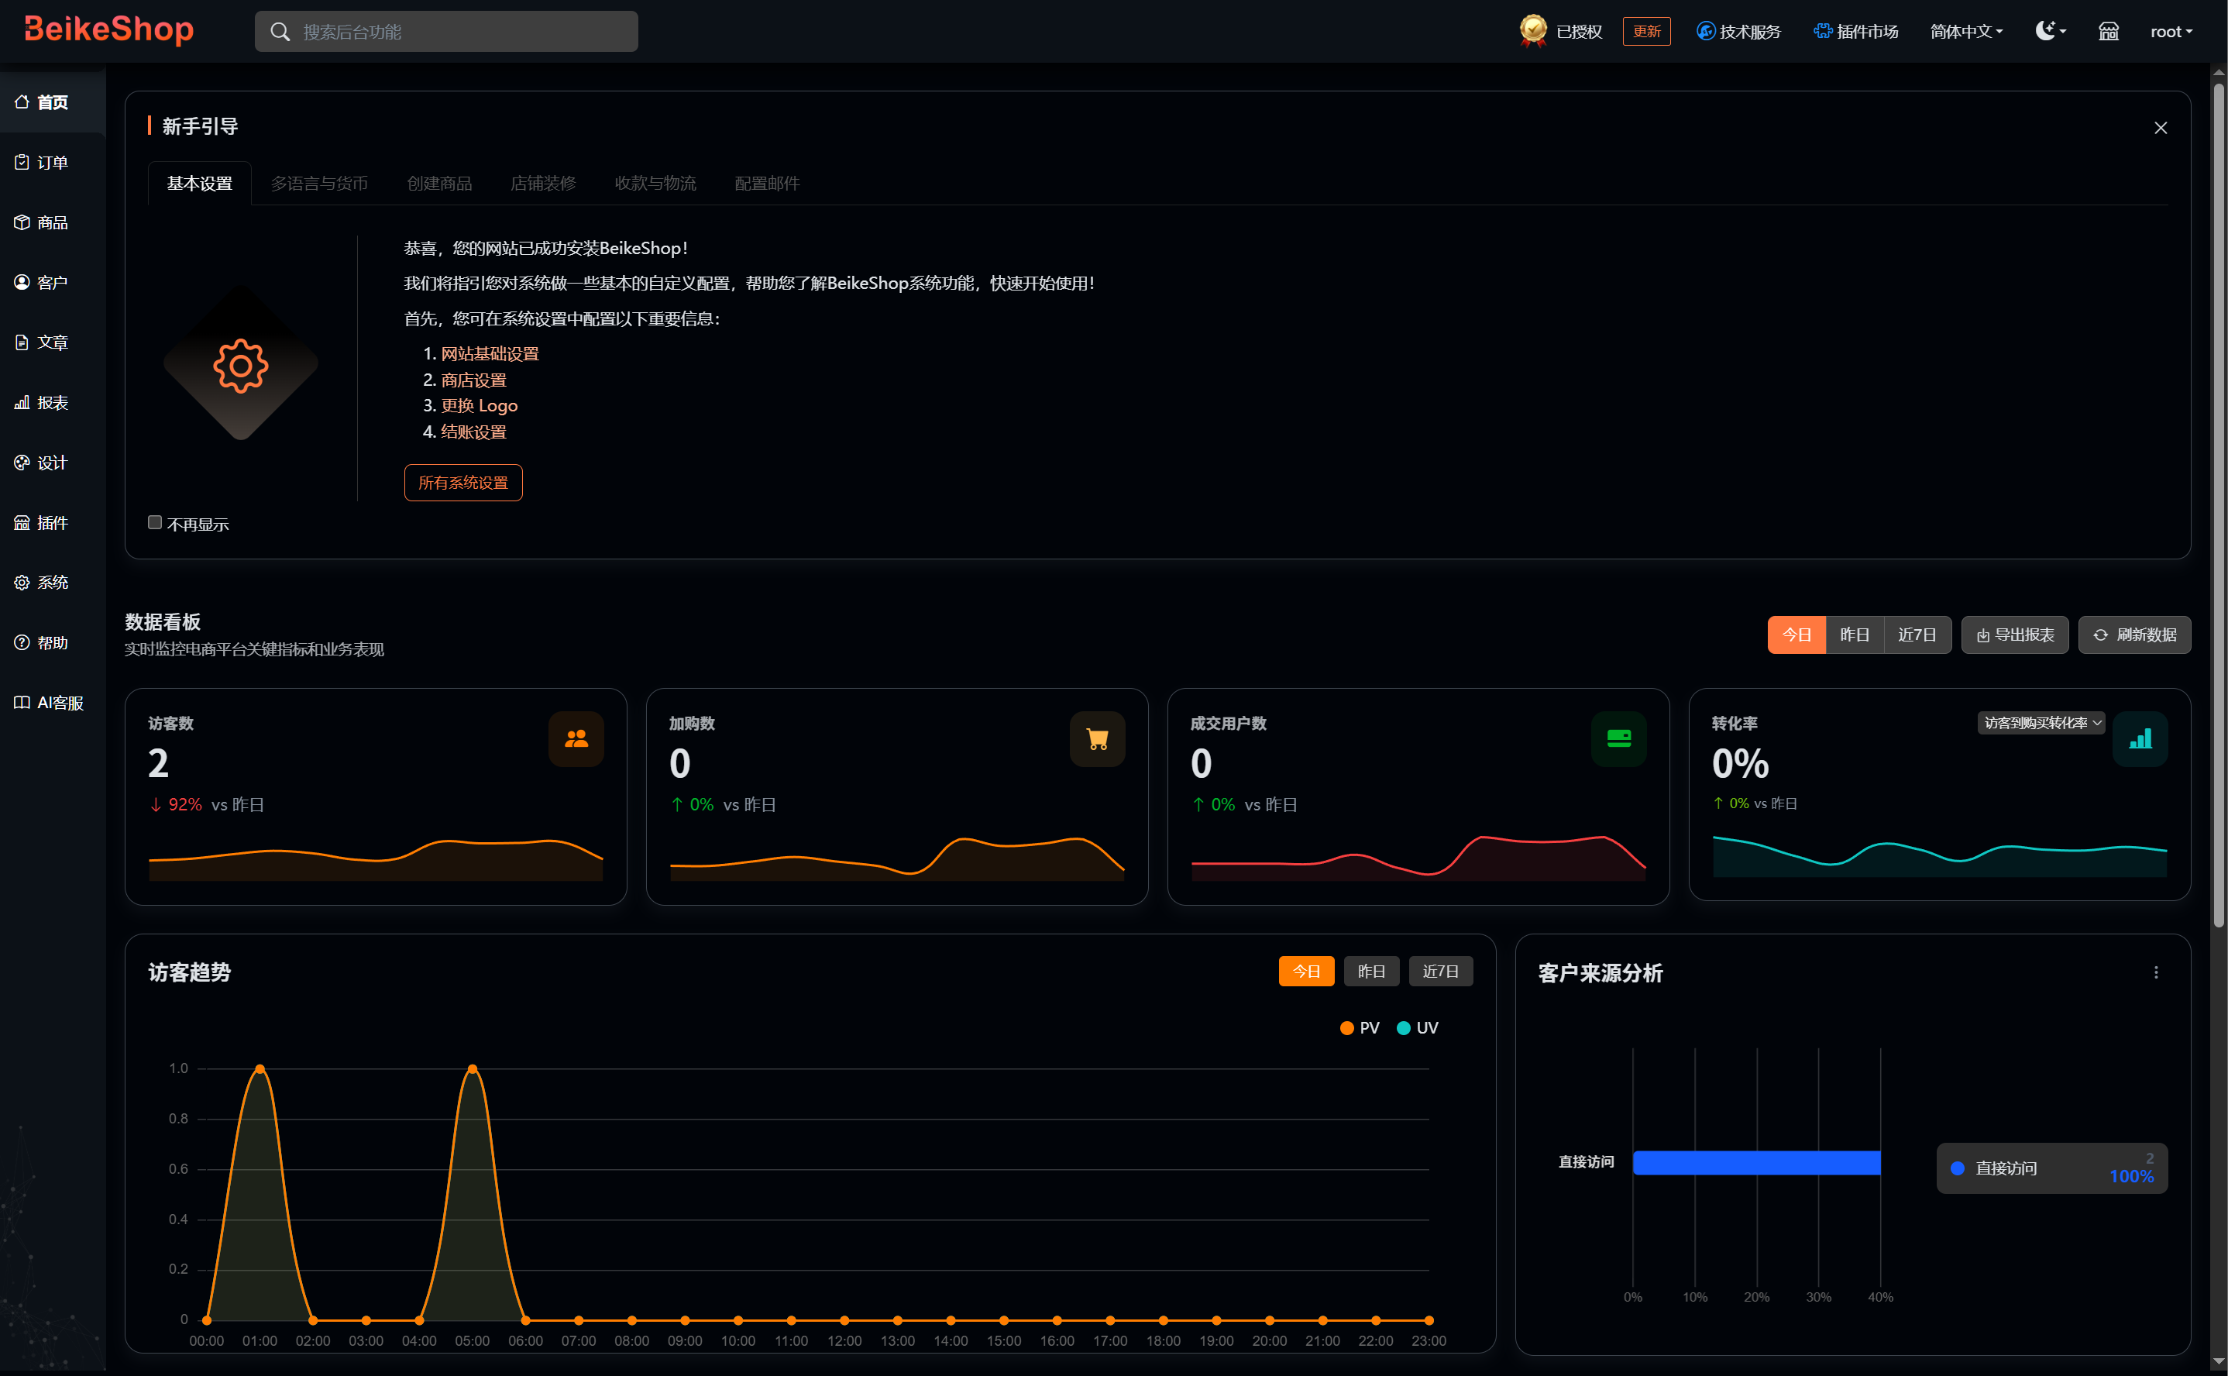Open the 插件 plugins sidebar item
This screenshot has width=2228, height=1376.
pyautogui.click(x=53, y=522)
